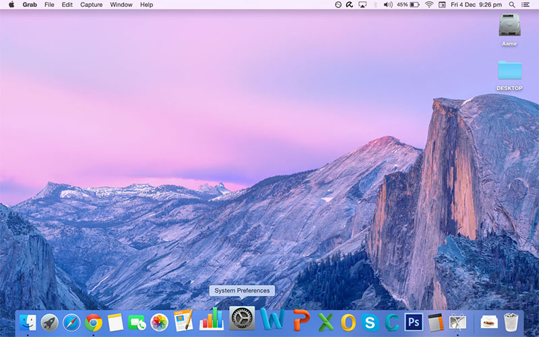The image size is (539, 337).
Task: Open the Apple menu
Action: click(x=11, y=5)
